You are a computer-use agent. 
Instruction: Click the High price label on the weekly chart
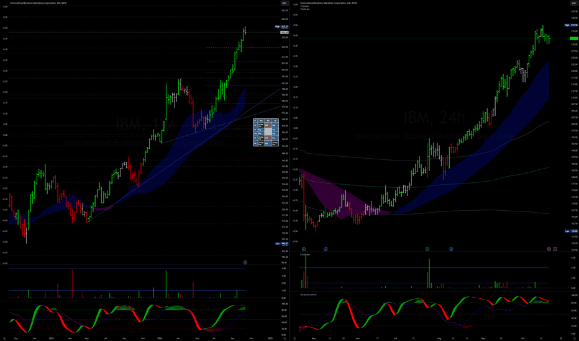coord(282,27)
